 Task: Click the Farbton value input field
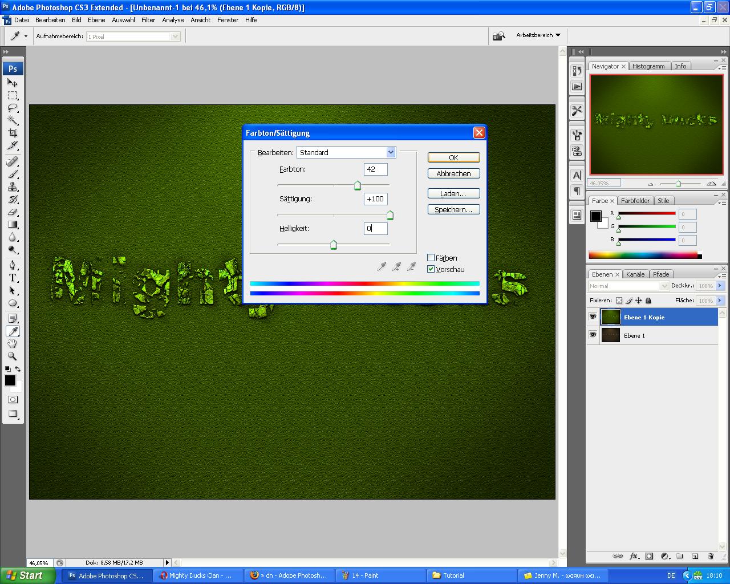pos(375,169)
